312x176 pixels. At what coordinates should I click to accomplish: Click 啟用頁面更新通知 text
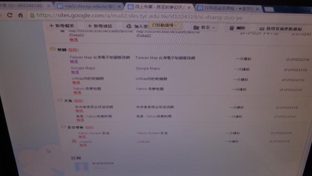point(284,29)
